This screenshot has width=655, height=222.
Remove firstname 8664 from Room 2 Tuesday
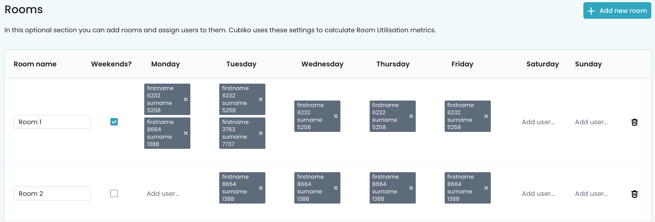click(261, 188)
